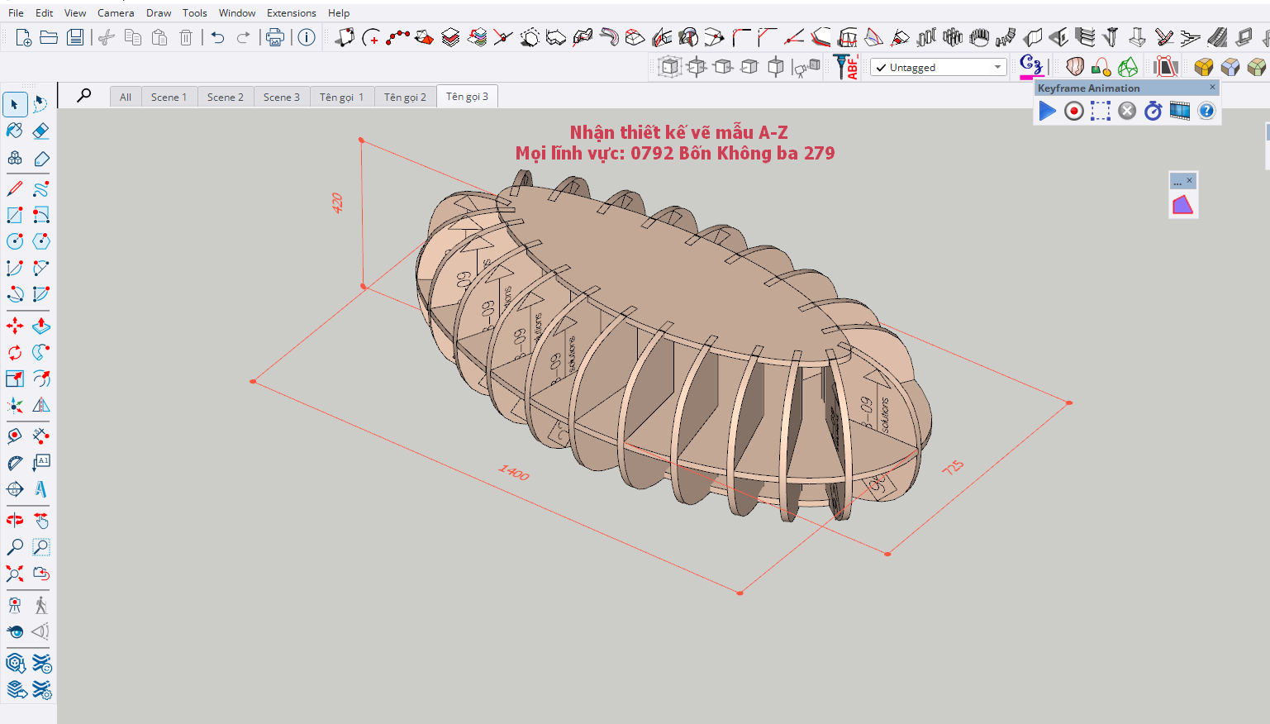Click the scene search magnifier
The width and height of the screenshot is (1270, 724).
84,96
